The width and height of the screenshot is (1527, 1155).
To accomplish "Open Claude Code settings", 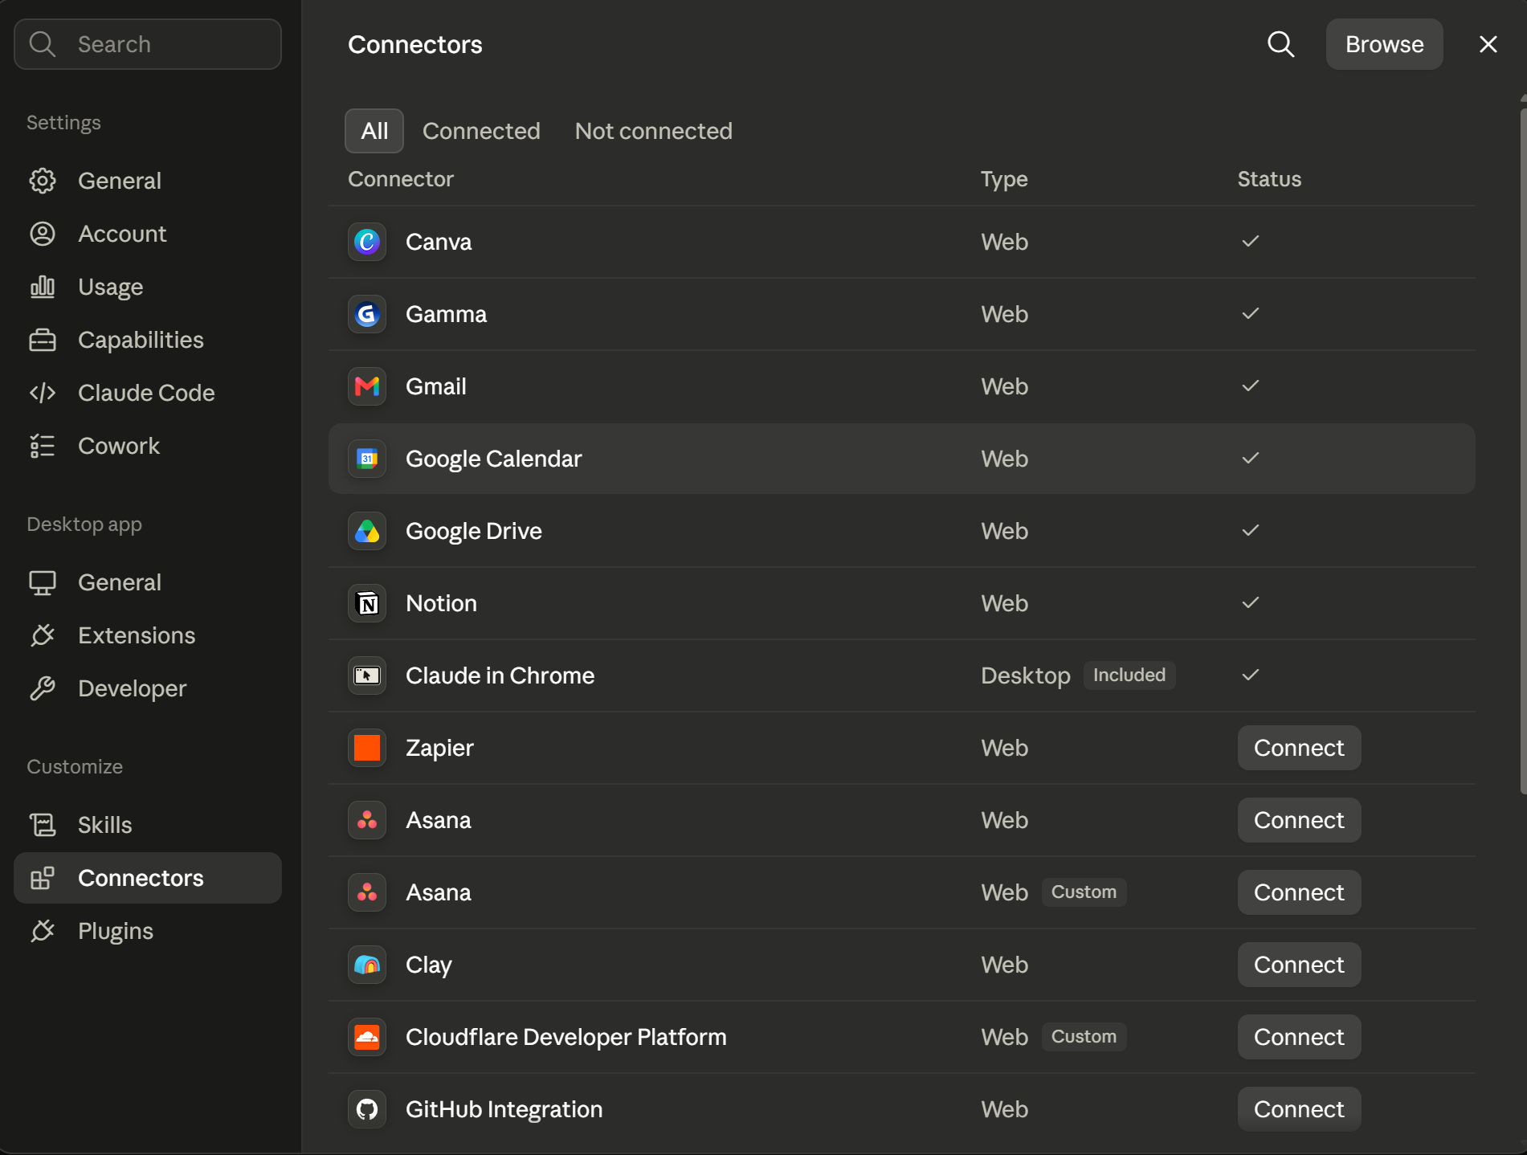I will [x=148, y=393].
